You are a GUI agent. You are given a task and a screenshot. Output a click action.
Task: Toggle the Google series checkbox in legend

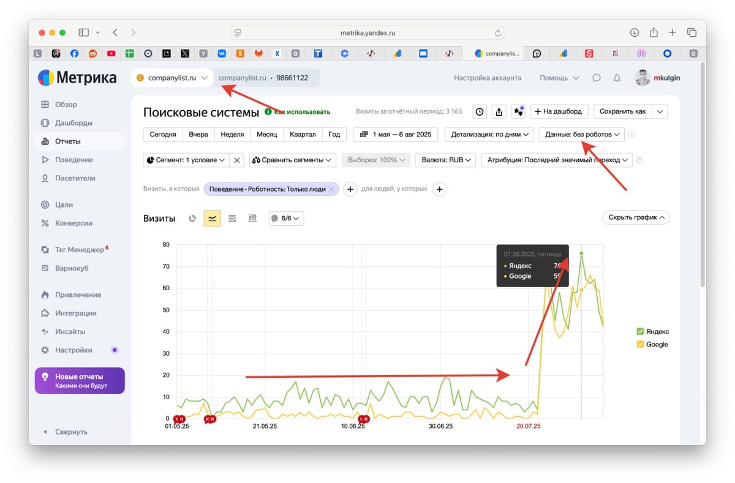tap(641, 344)
